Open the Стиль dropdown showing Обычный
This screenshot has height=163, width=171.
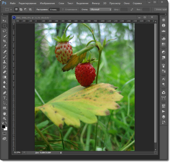pos(101,9)
